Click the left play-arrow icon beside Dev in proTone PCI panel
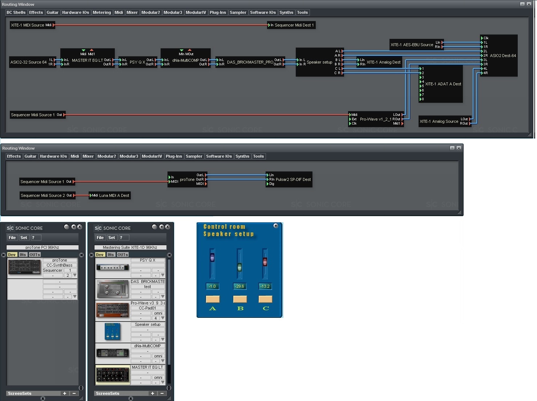This screenshot has width=537, height=401. click(3, 255)
